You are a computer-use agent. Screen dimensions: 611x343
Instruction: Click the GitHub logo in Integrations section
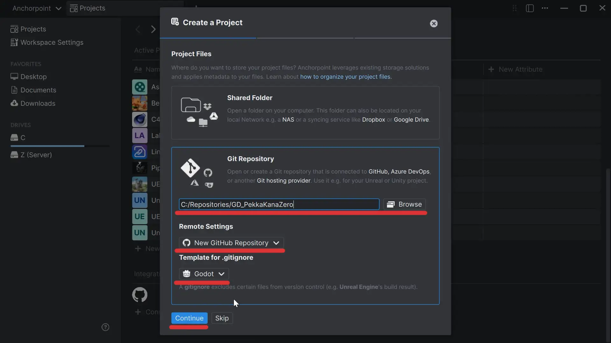[139, 294]
